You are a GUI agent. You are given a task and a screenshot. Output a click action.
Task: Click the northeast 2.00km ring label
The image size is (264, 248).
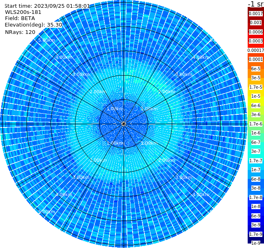166,92
